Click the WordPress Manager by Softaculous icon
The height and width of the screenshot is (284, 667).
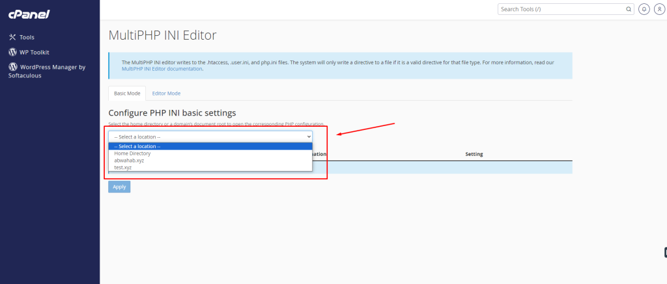(12, 67)
